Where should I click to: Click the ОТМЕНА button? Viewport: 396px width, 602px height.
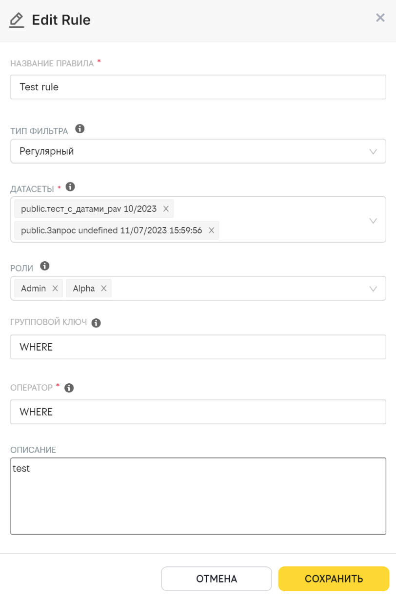217,579
